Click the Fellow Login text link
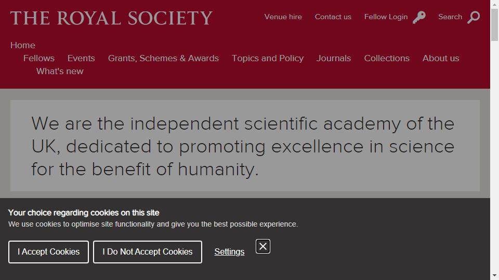This screenshot has height=280, width=499. click(386, 17)
